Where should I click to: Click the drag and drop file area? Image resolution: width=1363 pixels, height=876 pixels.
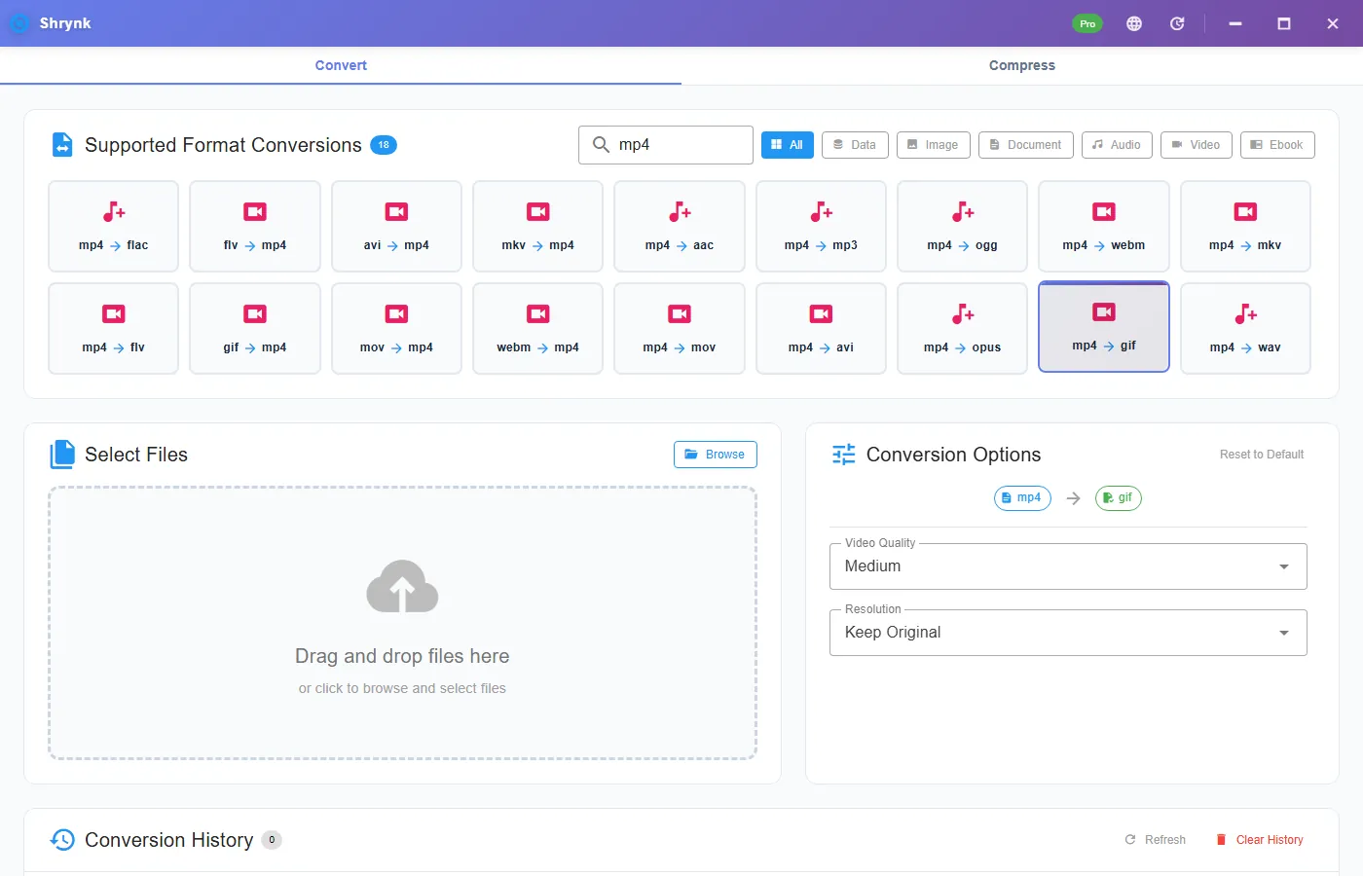pos(402,623)
